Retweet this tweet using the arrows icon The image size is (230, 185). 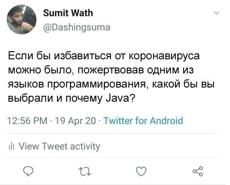tap(83, 172)
